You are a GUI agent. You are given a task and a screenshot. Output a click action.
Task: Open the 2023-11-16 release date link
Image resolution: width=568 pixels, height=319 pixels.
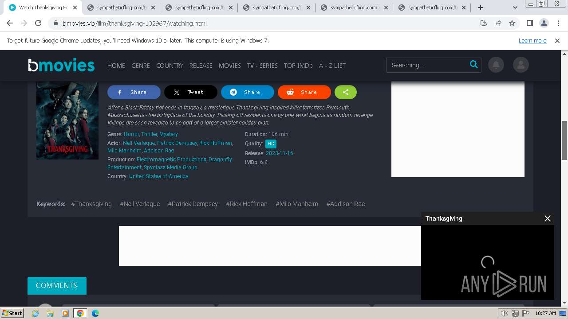[x=280, y=153]
